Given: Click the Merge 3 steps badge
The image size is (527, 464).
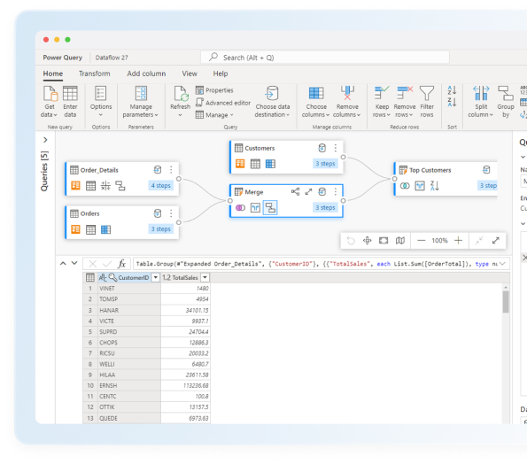Looking at the screenshot, I should (325, 207).
